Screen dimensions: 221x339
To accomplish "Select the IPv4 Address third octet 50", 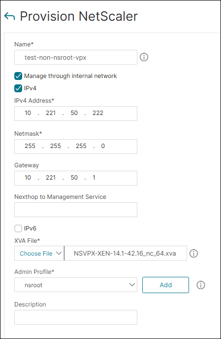I will click(x=74, y=113).
